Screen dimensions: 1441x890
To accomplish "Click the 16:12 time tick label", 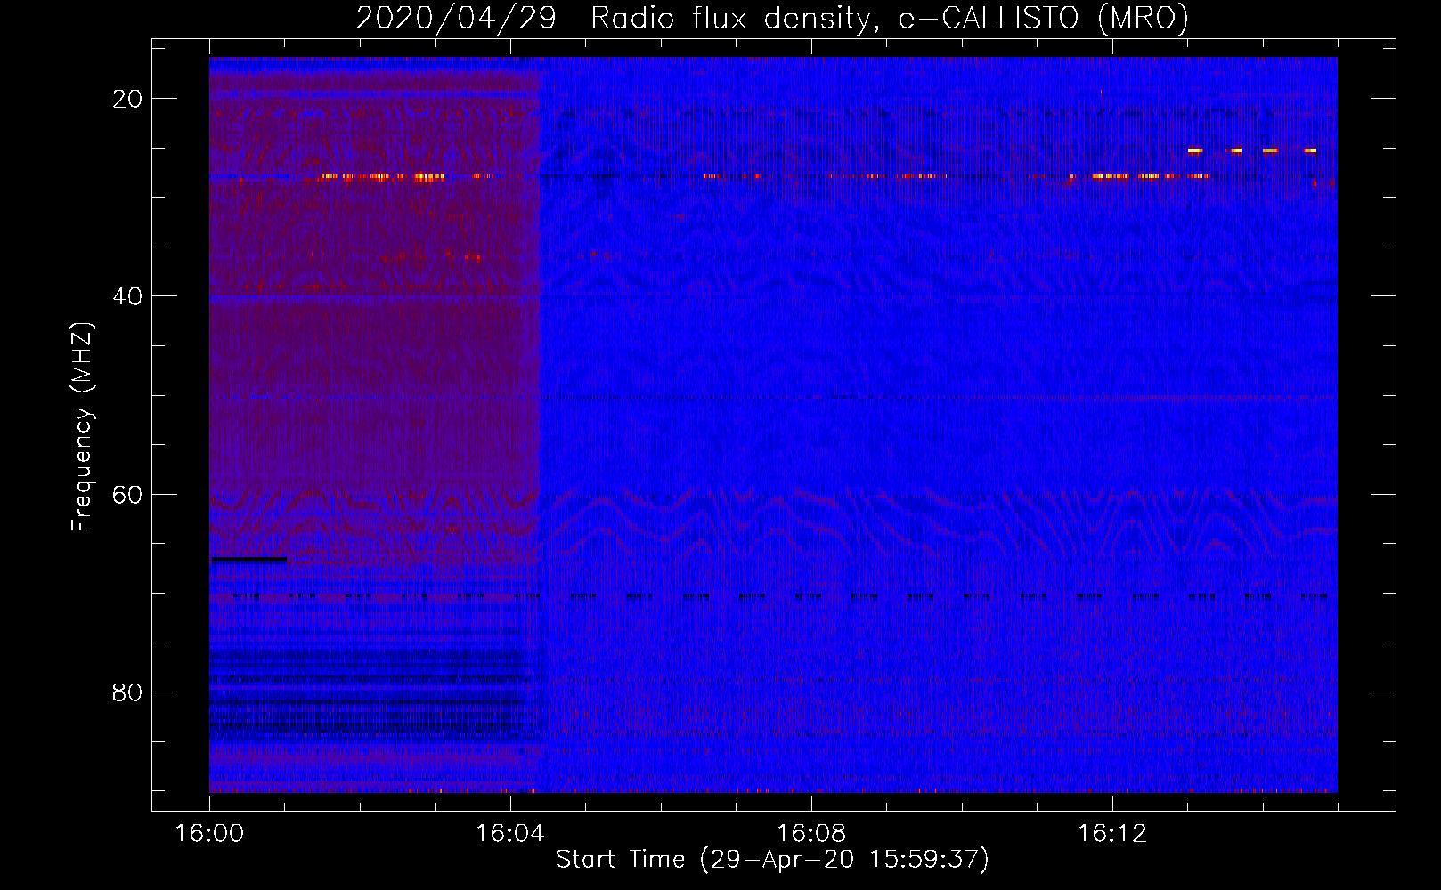I will tap(1112, 834).
